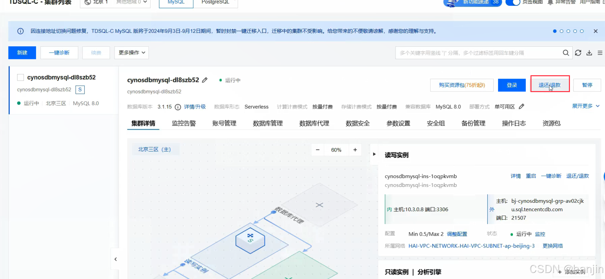Open the 新功能速递 announcements button
This screenshot has height=279, width=605.
point(473,2)
